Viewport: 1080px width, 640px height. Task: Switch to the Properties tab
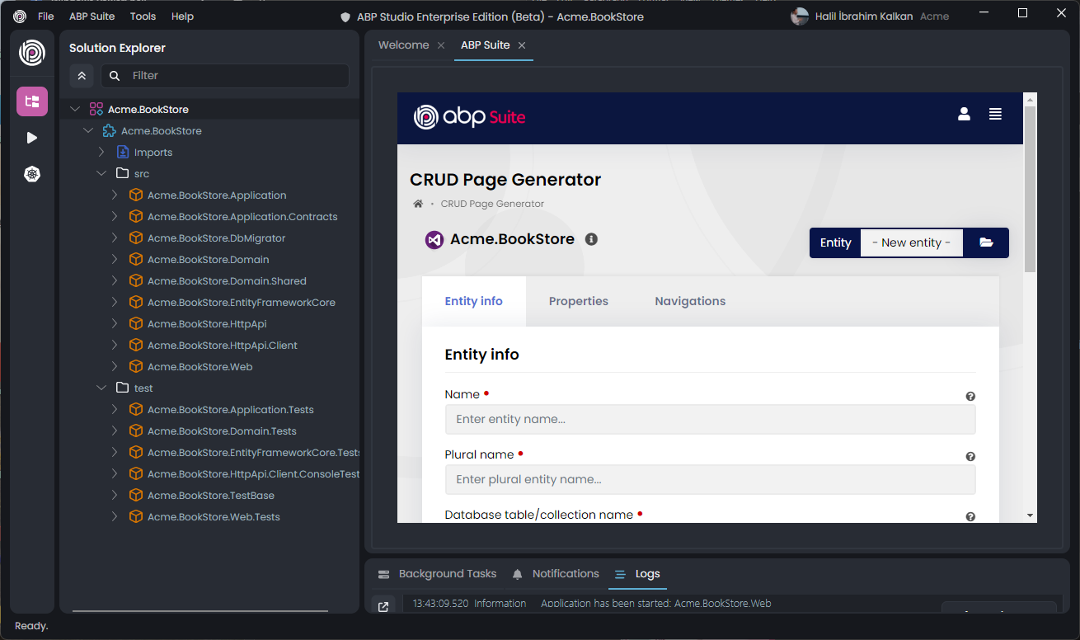click(x=578, y=301)
